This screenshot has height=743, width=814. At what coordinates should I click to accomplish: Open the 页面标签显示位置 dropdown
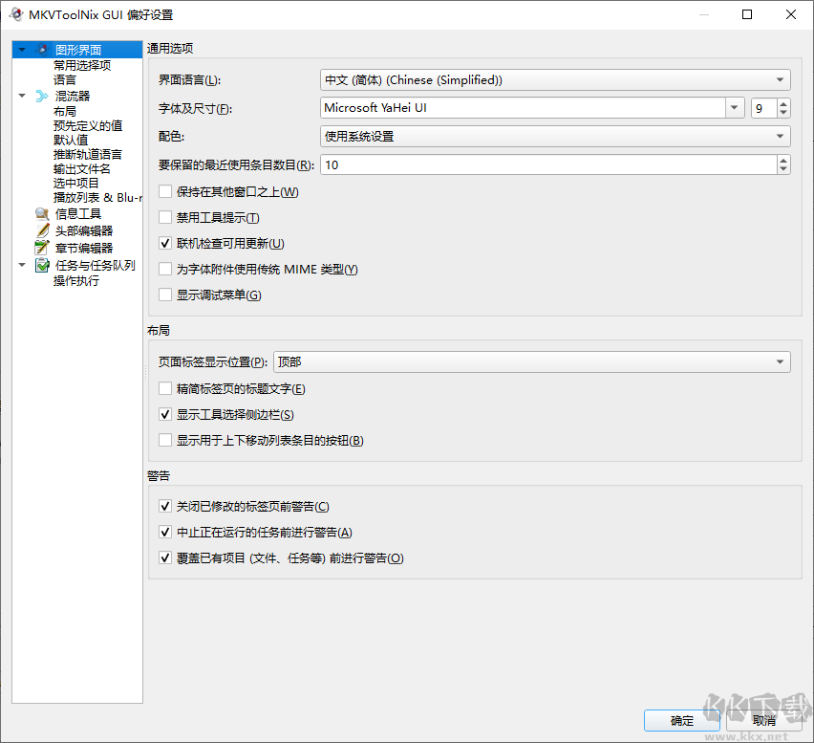[531, 362]
